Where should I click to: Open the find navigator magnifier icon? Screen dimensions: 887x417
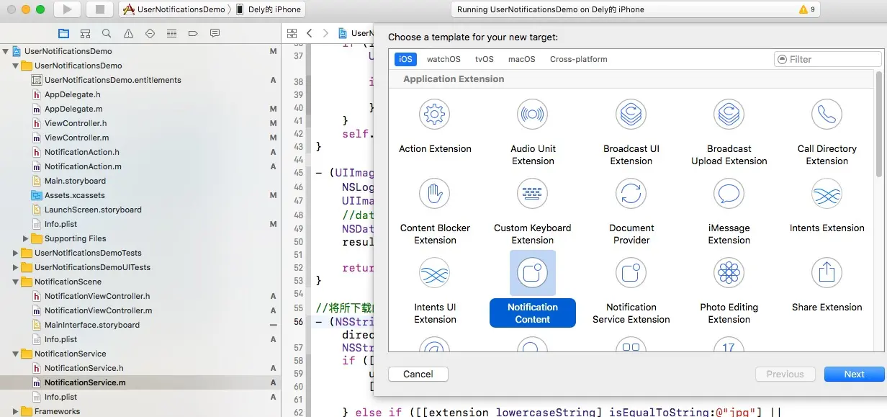click(107, 33)
